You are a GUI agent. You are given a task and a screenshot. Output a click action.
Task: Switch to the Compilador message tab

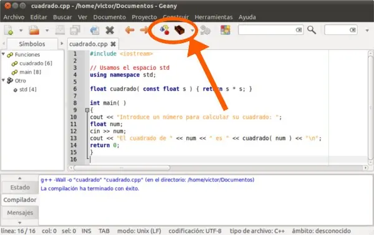(x=20, y=200)
